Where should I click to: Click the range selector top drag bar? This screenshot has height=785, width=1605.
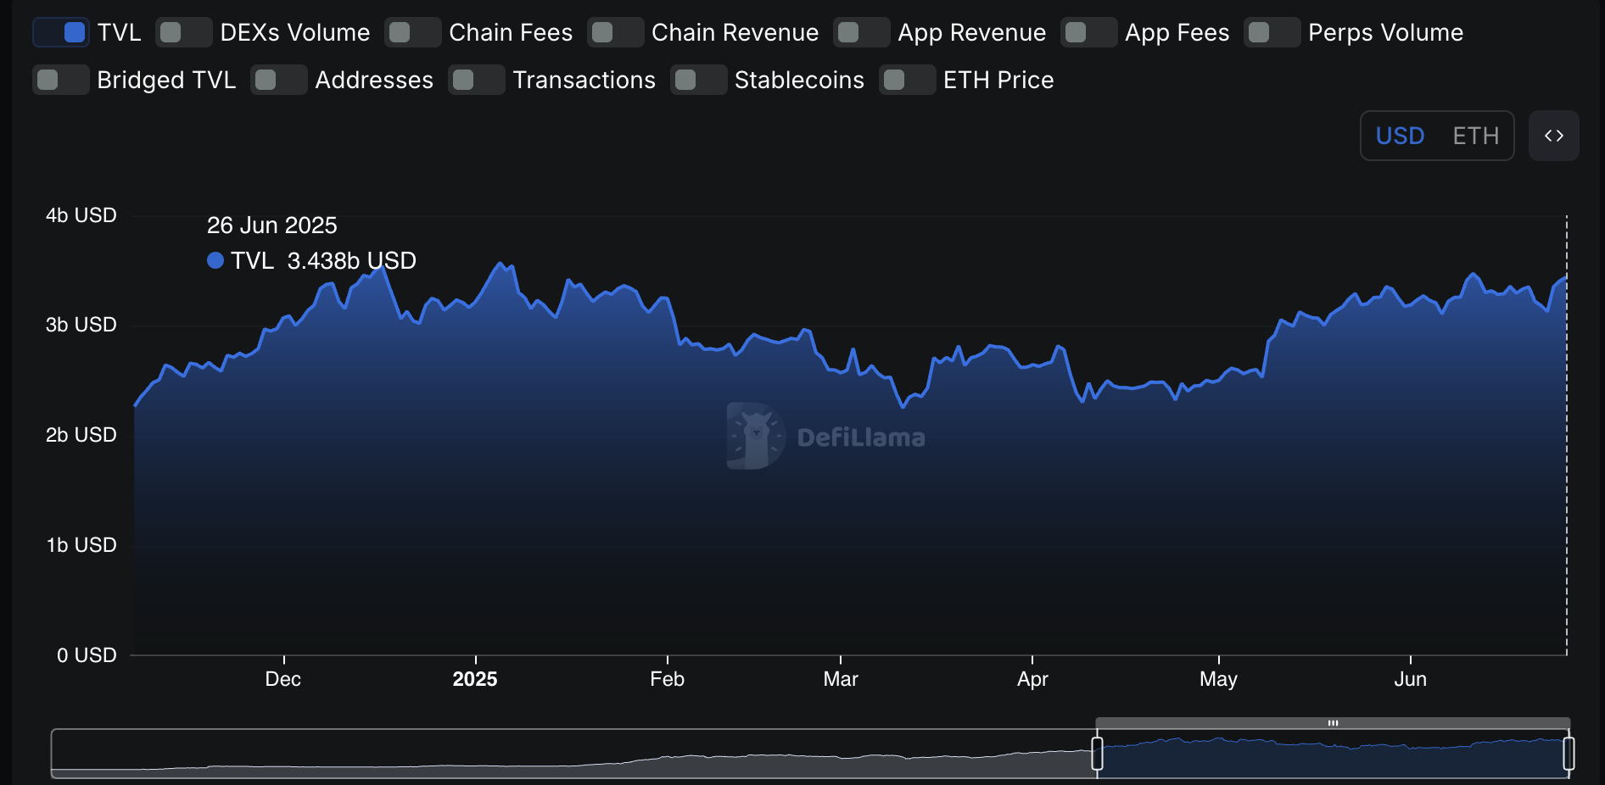(1333, 723)
